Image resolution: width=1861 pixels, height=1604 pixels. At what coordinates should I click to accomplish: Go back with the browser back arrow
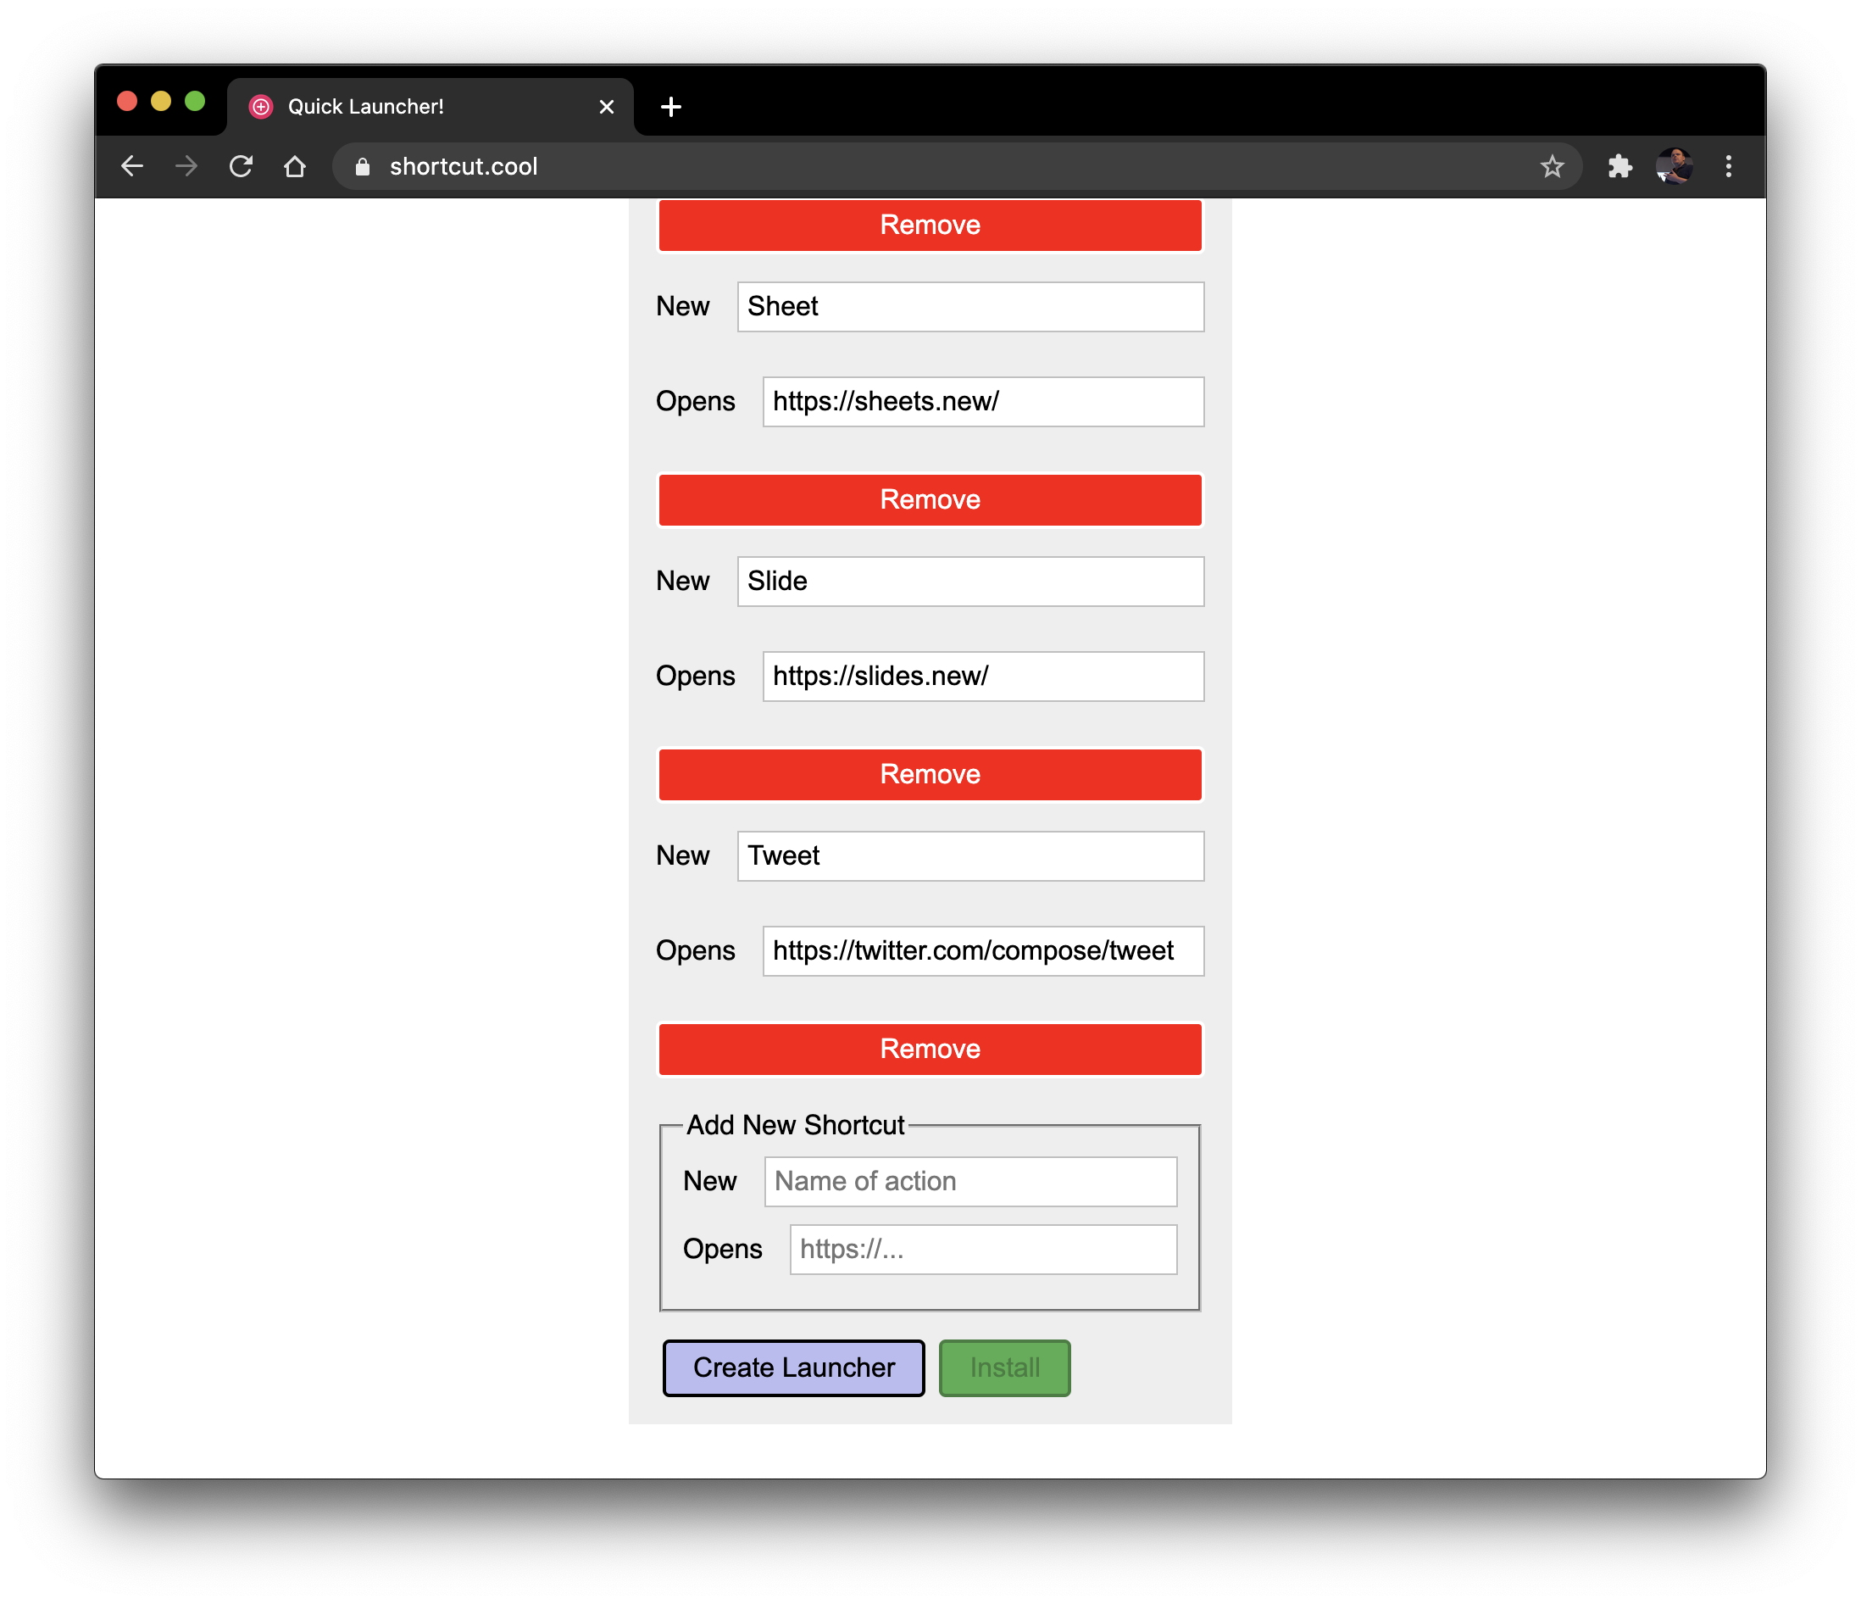click(132, 166)
